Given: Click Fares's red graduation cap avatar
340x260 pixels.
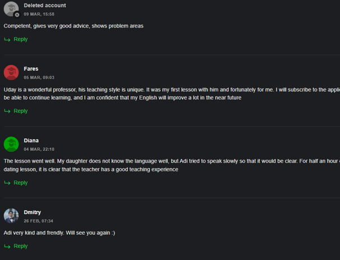Looking at the screenshot, I should pyautogui.click(x=11, y=72).
